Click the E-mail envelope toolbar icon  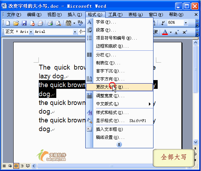(40, 23)
